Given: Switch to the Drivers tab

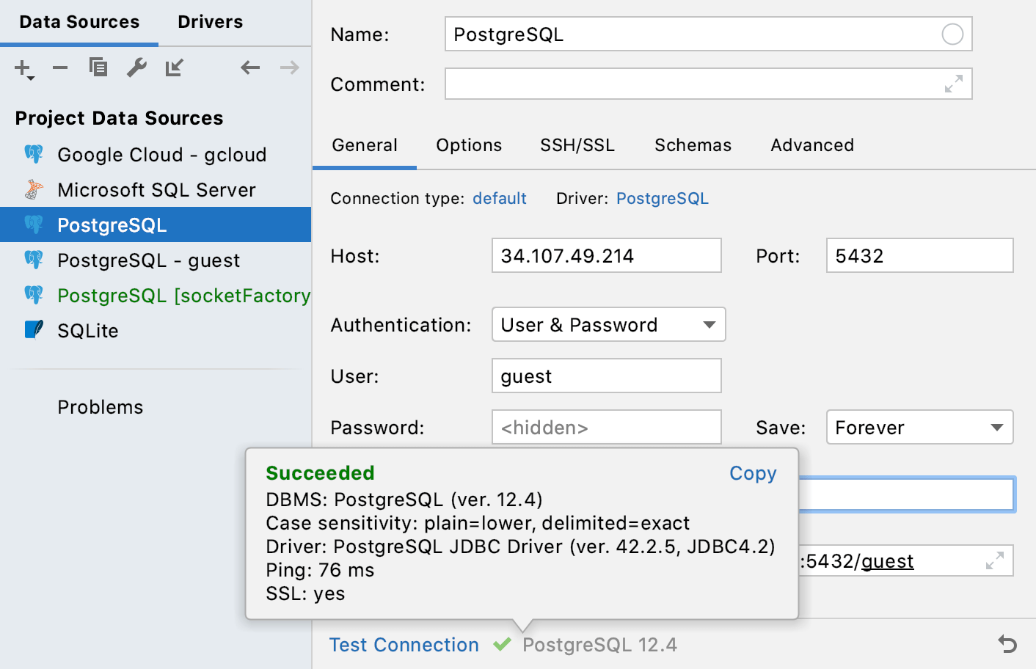Looking at the screenshot, I should coord(210,22).
